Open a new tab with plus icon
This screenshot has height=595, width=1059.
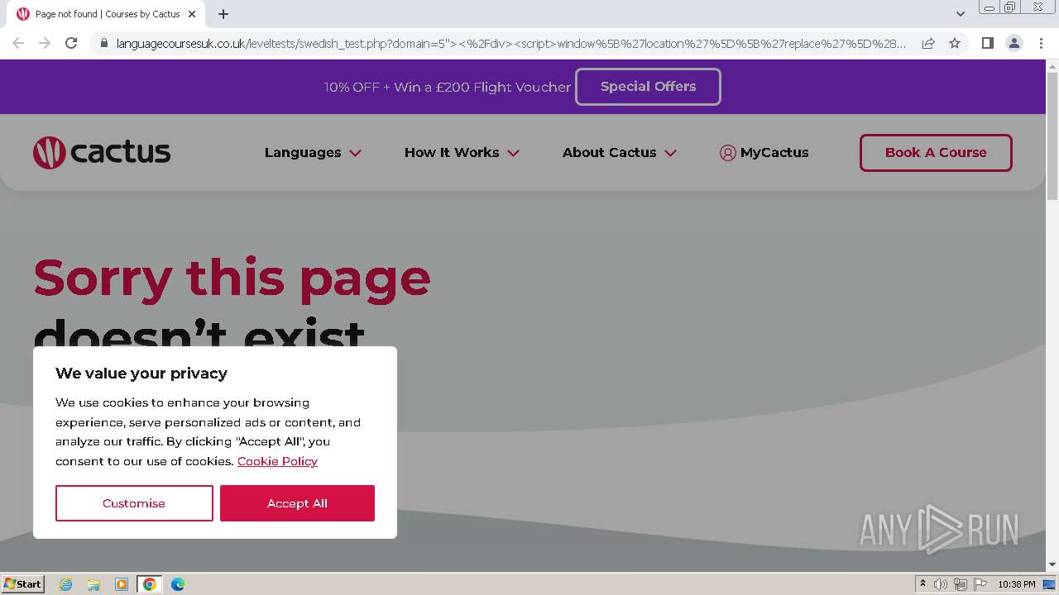(223, 14)
